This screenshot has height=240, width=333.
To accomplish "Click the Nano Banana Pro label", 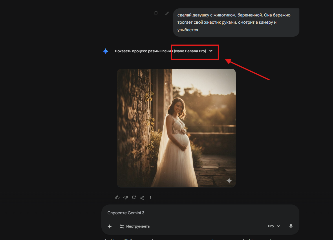I will 190,51.
